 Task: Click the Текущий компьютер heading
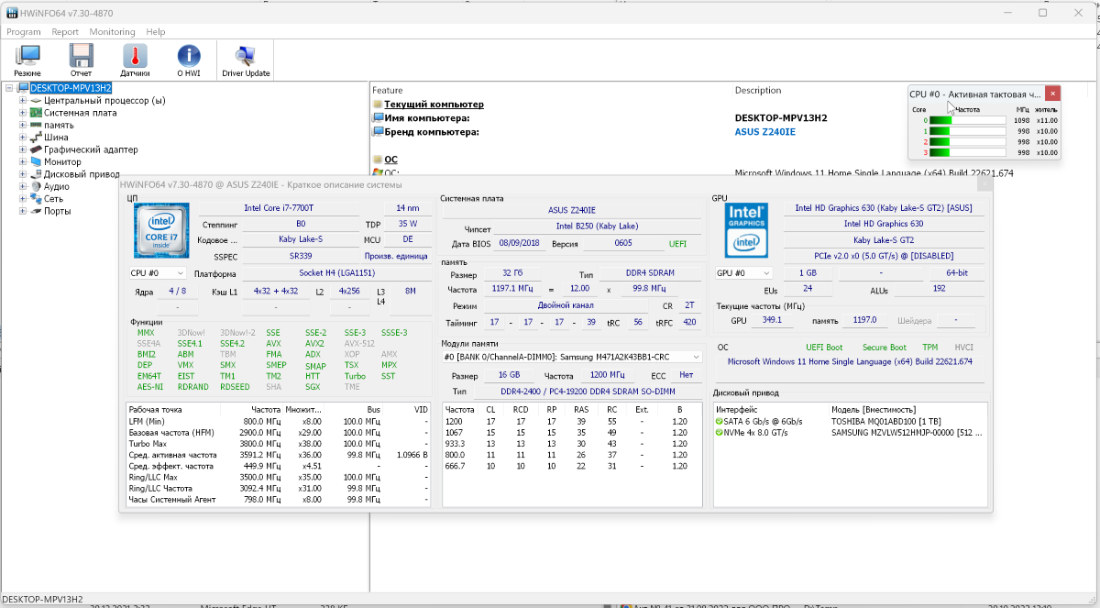434,105
